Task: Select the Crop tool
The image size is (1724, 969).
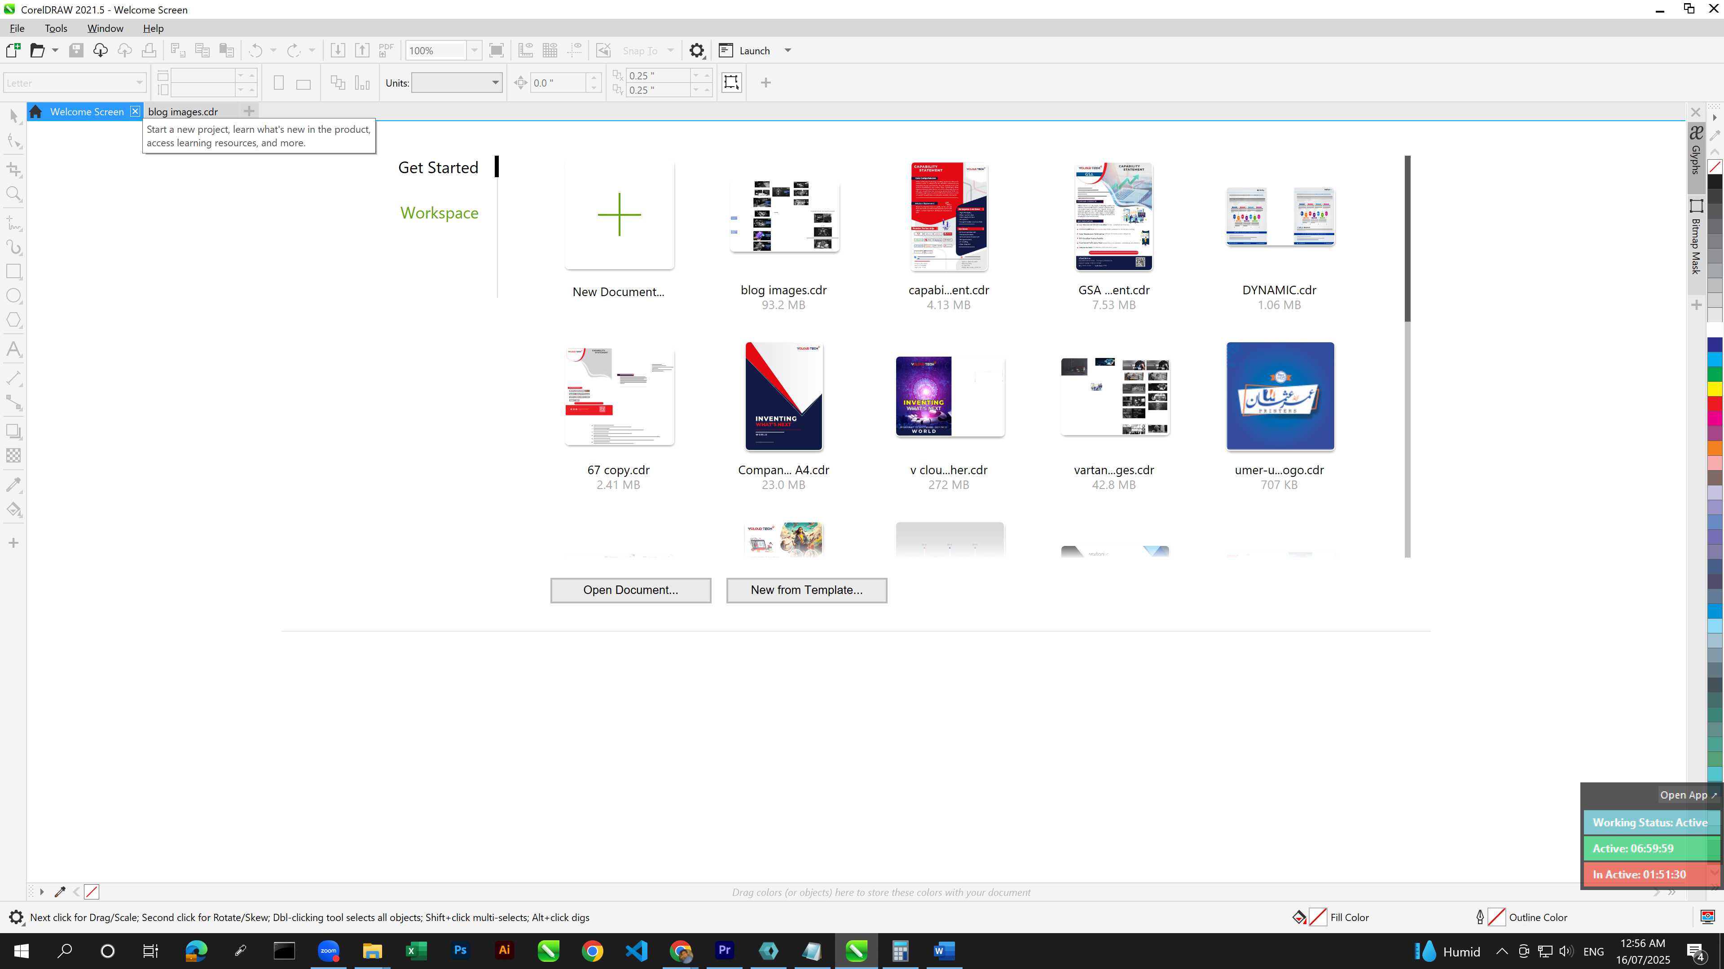Action: [14, 169]
